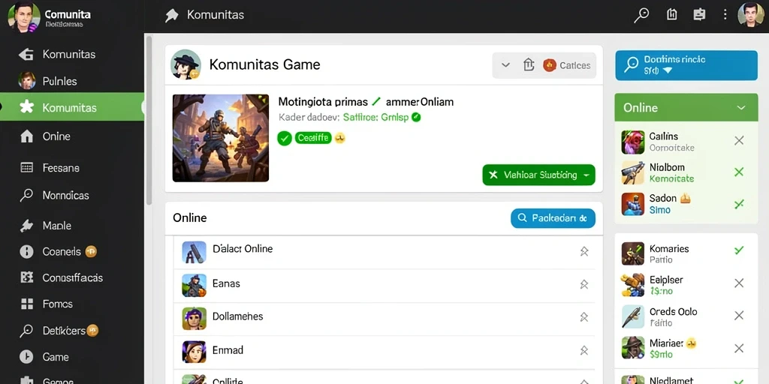Toggle the green check beside Sadon
Viewport: 769px width, 384px height.
click(739, 204)
